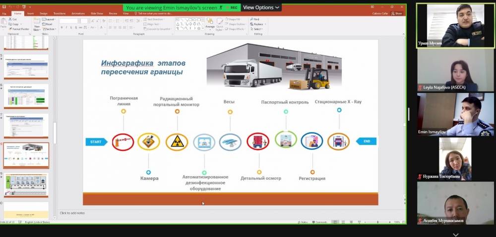Screen dimensions: 496x237
Task: Open the Replace dropdown in Editing group
Action: tap(258, 24)
